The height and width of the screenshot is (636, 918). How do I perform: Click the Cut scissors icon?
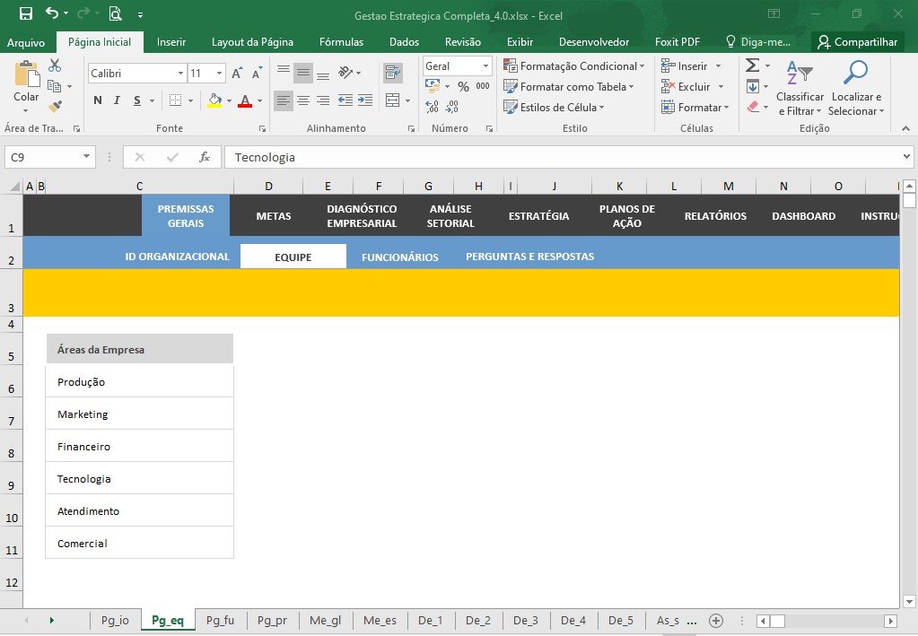coord(55,65)
